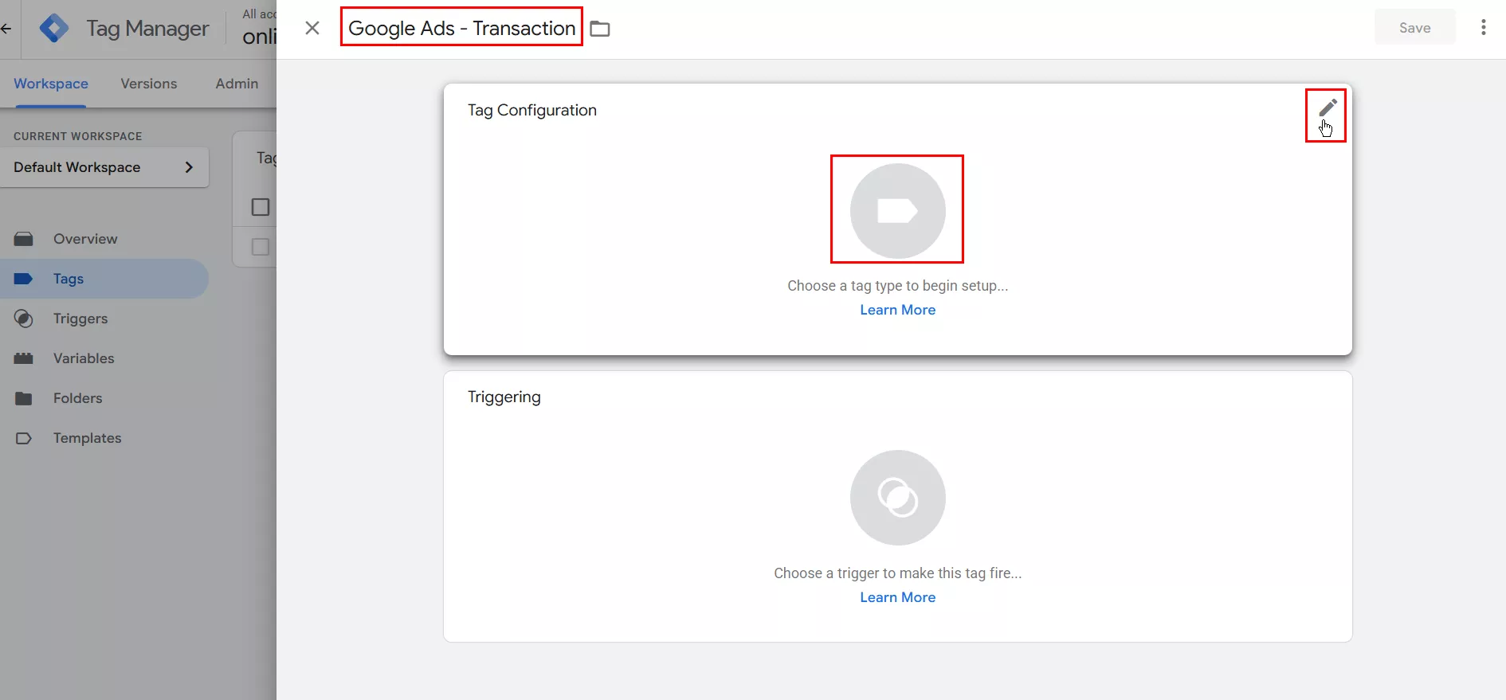Click the Tag Manager logo

pos(54,29)
